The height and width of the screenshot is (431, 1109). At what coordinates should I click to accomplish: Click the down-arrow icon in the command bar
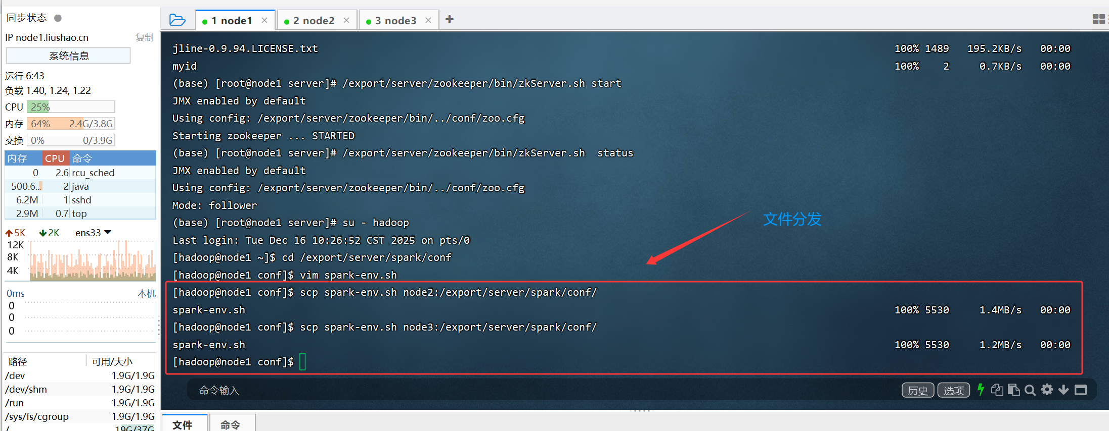coord(1063,390)
